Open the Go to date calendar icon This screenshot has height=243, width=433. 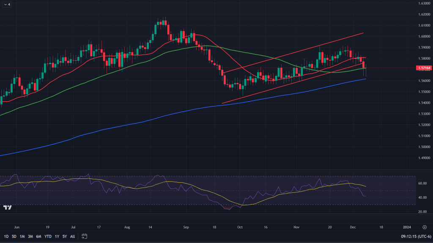85,236
